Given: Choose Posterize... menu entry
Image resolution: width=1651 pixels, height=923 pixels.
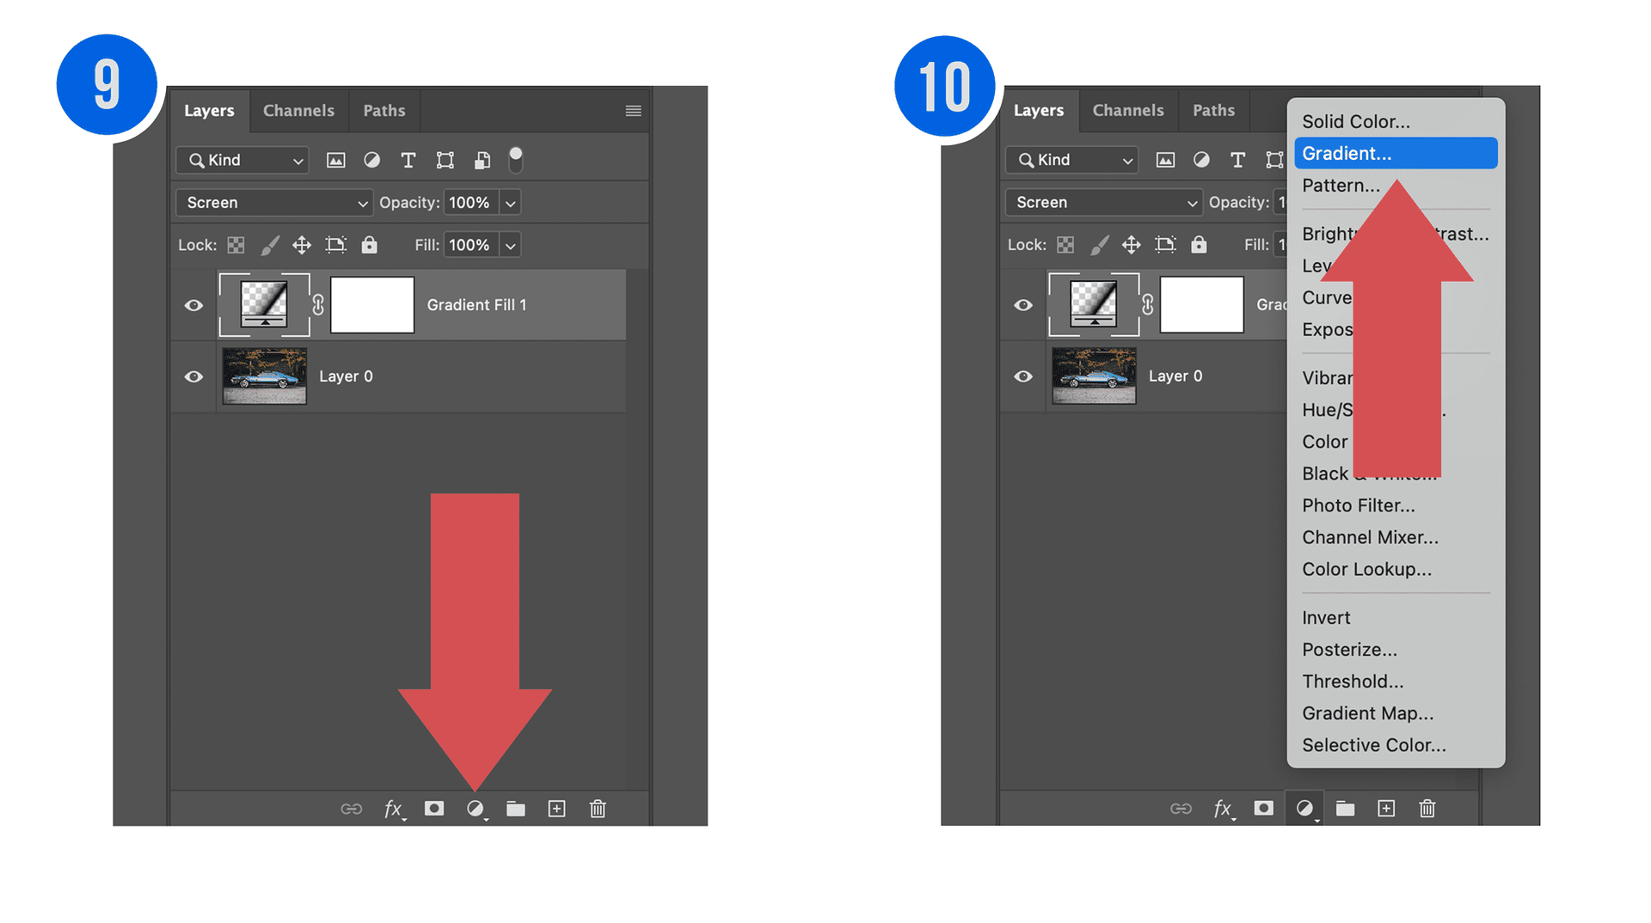Looking at the screenshot, I should [1396, 650].
